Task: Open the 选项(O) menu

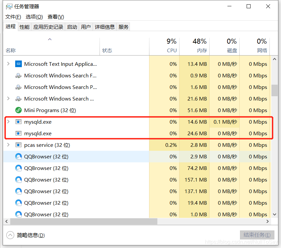Action: click(34, 17)
